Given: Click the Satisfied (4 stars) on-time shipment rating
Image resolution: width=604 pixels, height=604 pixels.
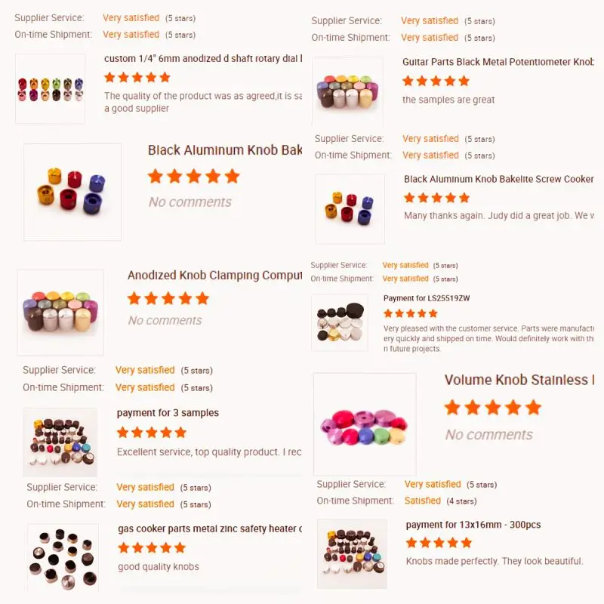Looking at the screenshot, I should point(440,501).
